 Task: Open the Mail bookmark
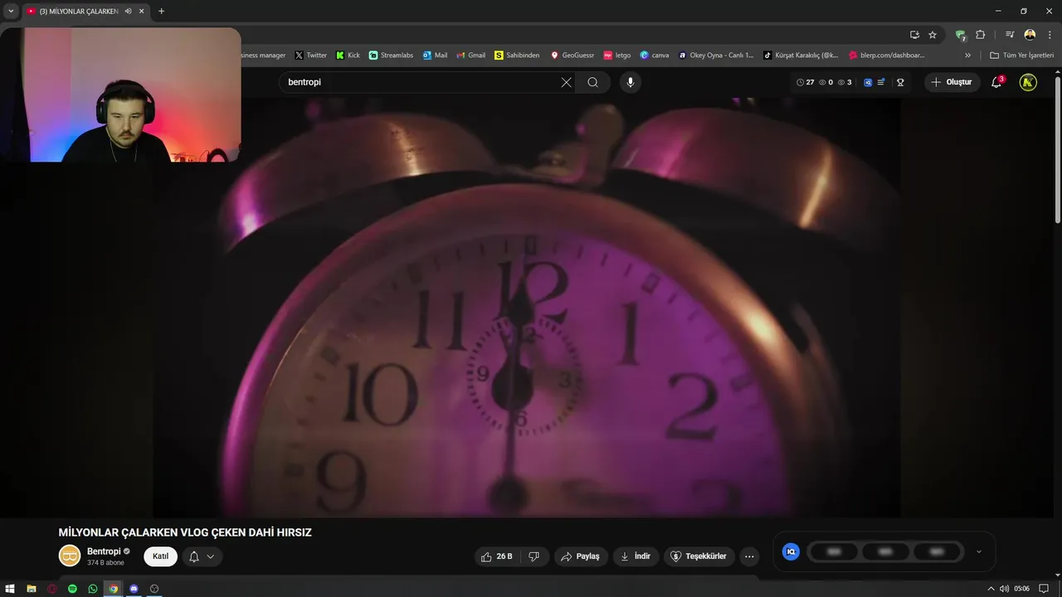(435, 56)
